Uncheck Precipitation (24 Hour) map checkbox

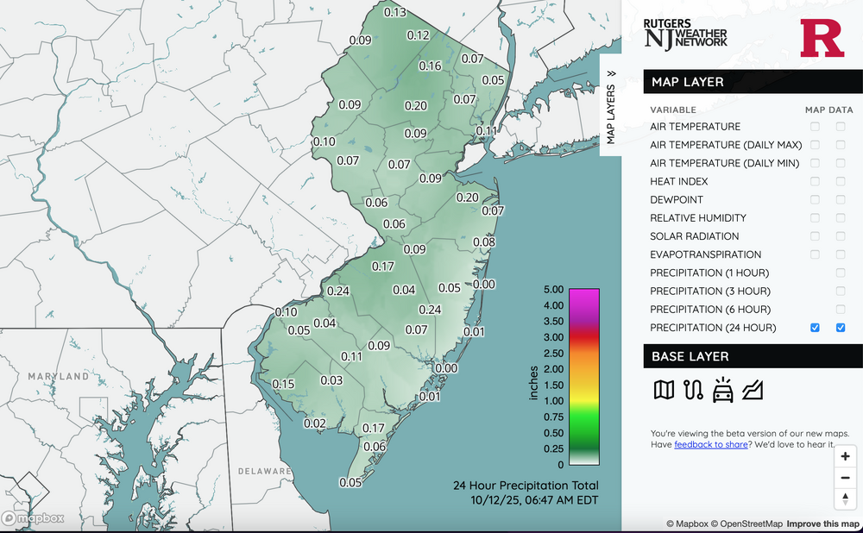coord(816,328)
